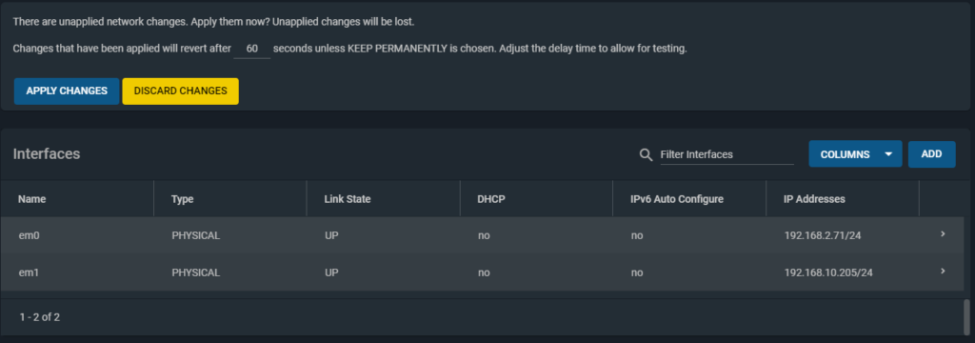Expand the em0 row chevron
The image size is (975, 343).
point(943,234)
